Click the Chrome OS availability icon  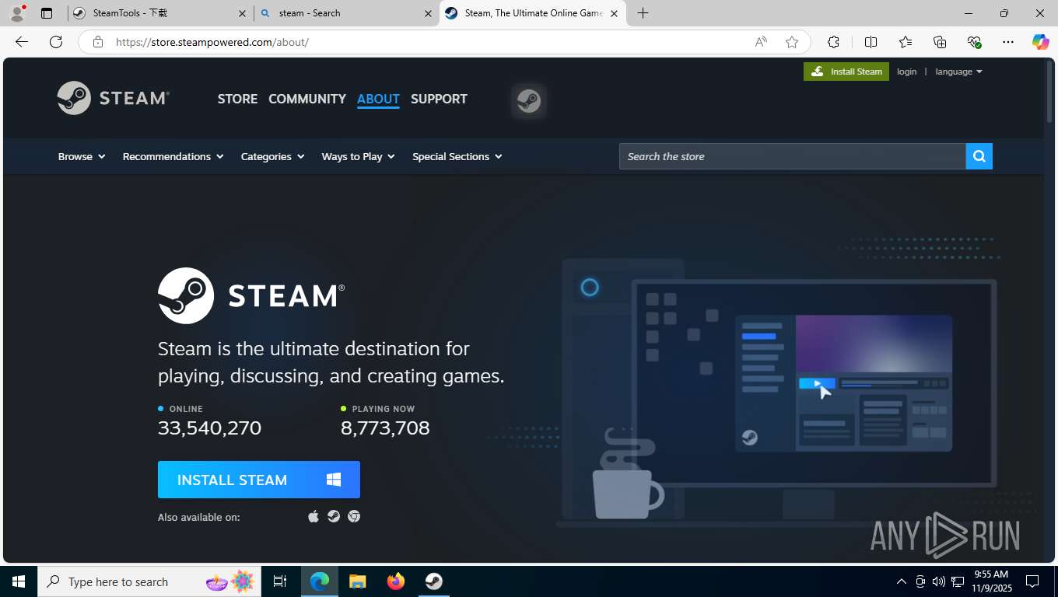(x=354, y=516)
